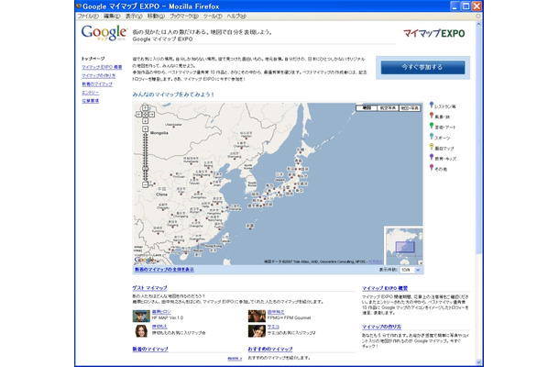Pan the map down with the arrow button

point(145,121)
